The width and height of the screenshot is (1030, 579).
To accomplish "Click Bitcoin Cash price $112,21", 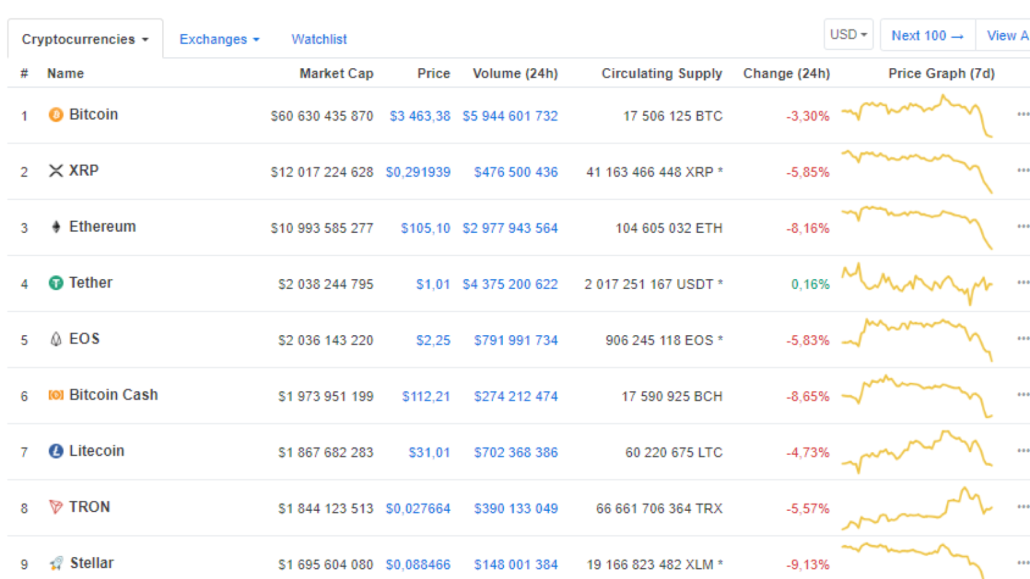I will [426, 396].
